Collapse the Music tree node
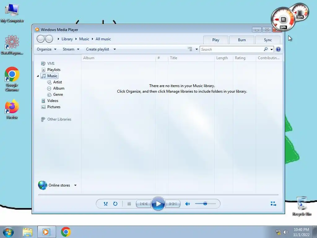The height and width of the screenshot is (238, 317). tap(38, 76)
